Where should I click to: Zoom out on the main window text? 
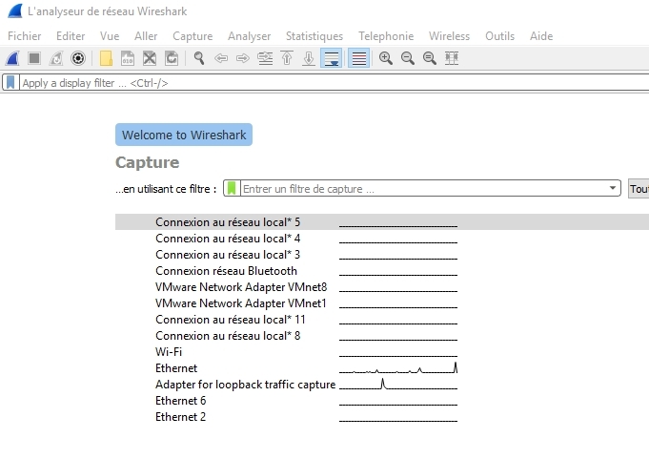(408, 58)
